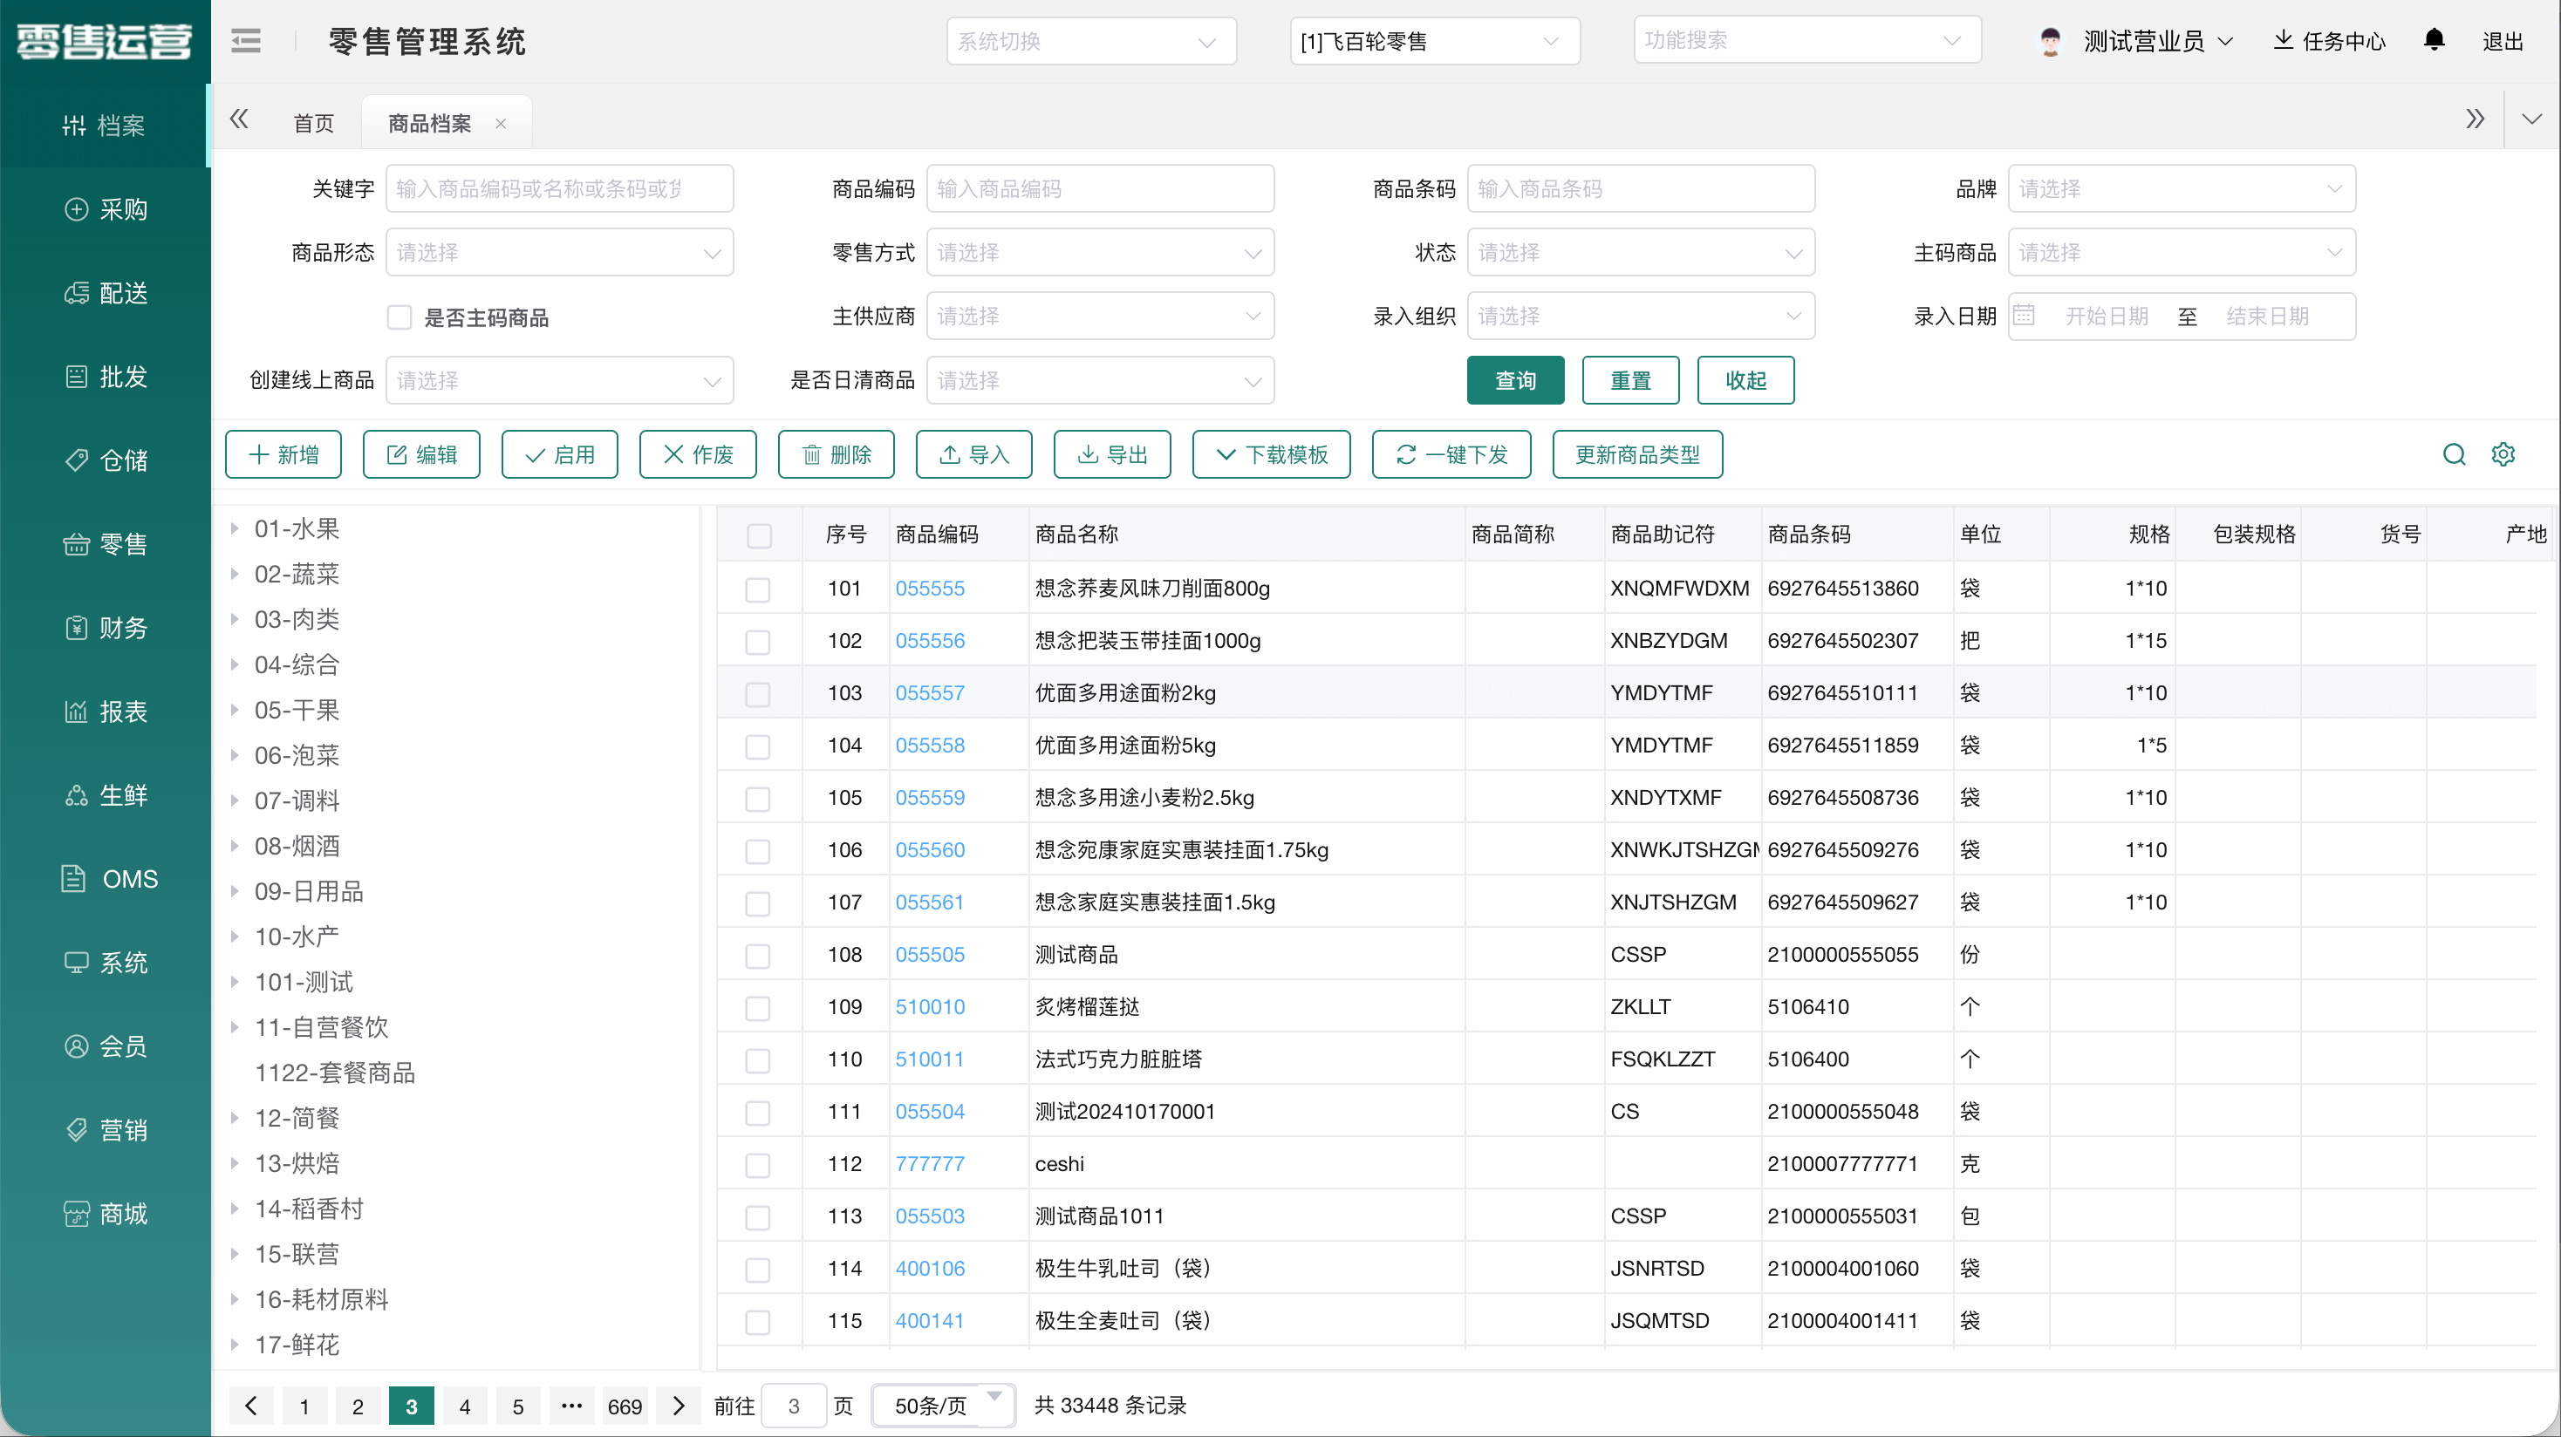Screen dimensions: 2561x1437
Task: Go to pagination page 4
Action: click(x=464, y=1406)
